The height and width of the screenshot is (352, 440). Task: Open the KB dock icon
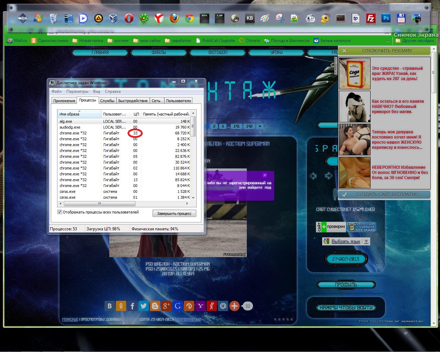pos(250,18)
